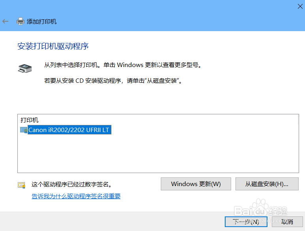Click the printer icon beside the instructions
Image resolution: width=305 pixels, height=231 pixels.
click(25, 68)
